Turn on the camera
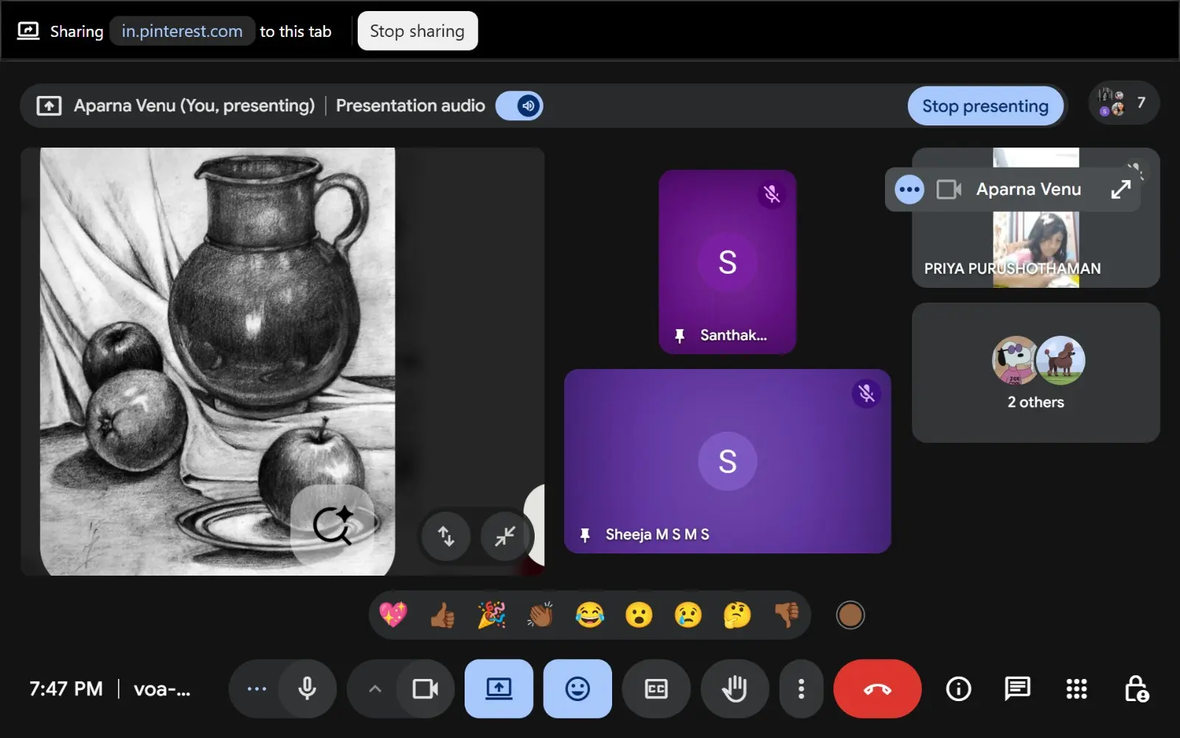The height and width of the screenshot is (738, 1180). point(425,689)
